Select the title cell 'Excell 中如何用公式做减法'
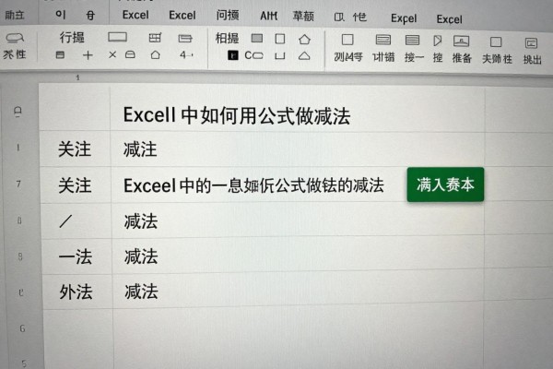Screen dimensions: 553x369 pos(297,111)
